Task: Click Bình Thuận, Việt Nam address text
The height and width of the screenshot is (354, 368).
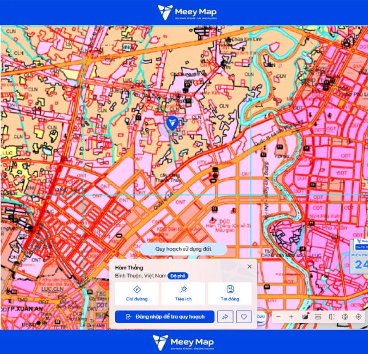Action: 141,276
